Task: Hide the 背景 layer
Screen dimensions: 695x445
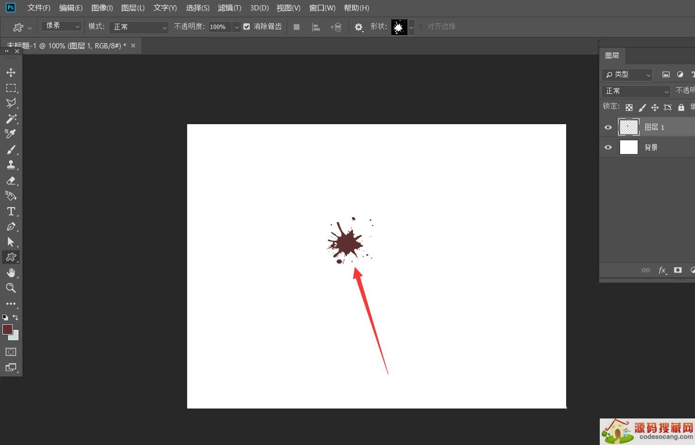Action: (608, 147)
